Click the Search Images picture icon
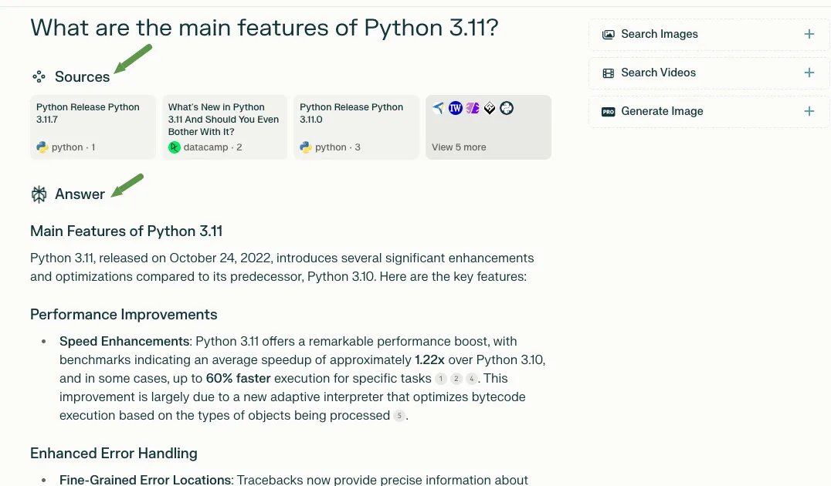Viewport: 831px width, 486px height. (609, 35)
